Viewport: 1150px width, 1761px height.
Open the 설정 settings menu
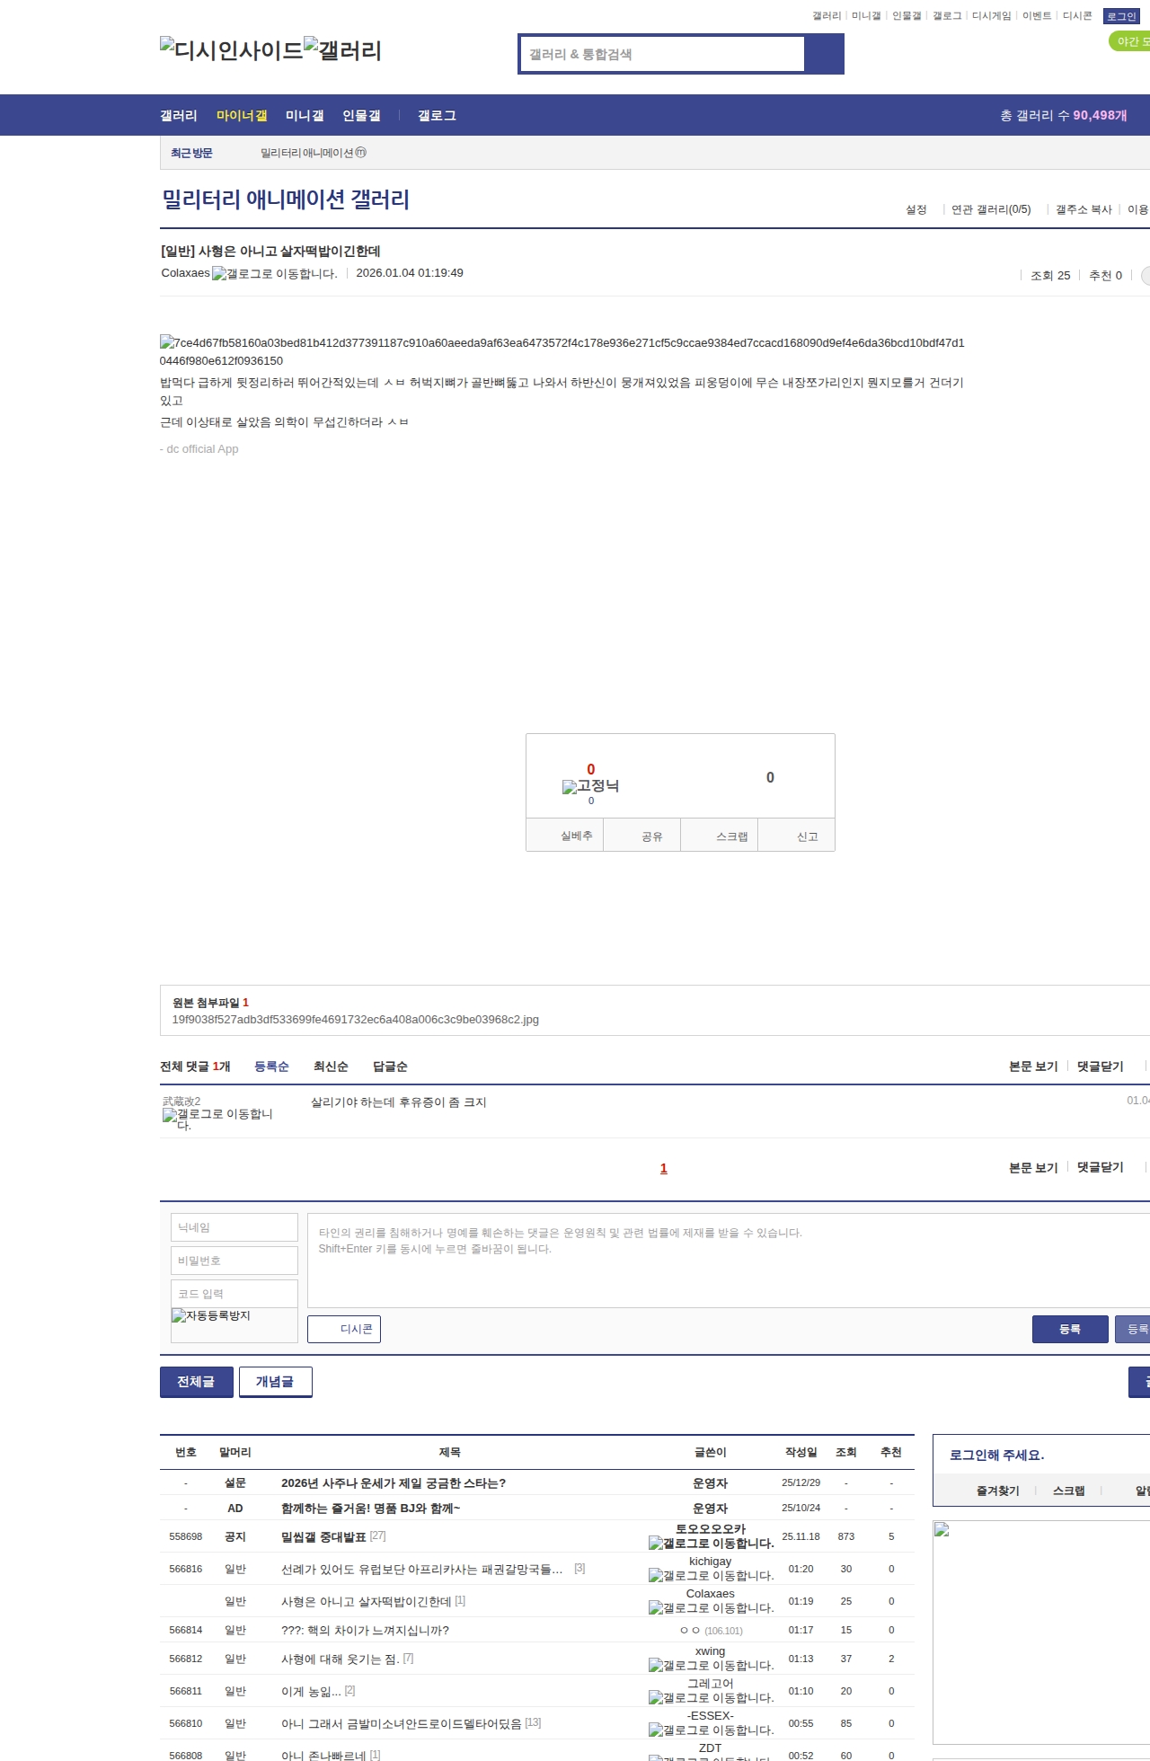pos(916,209)
